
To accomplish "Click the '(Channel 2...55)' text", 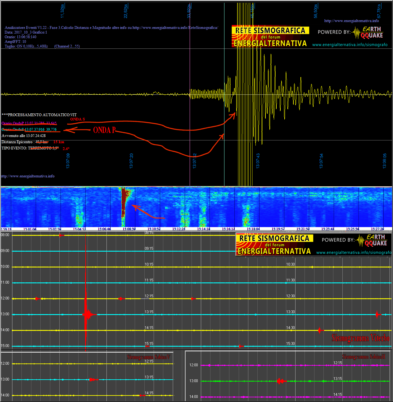I will (67, 46).
